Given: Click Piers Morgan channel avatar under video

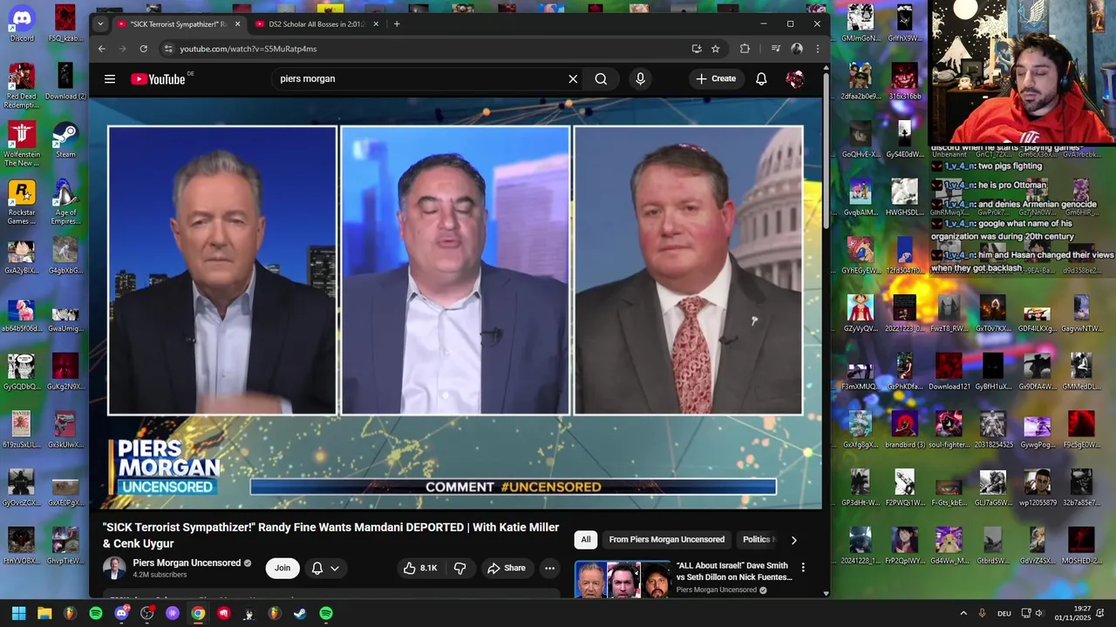Looking at the screenshot, I should [113, 568].
